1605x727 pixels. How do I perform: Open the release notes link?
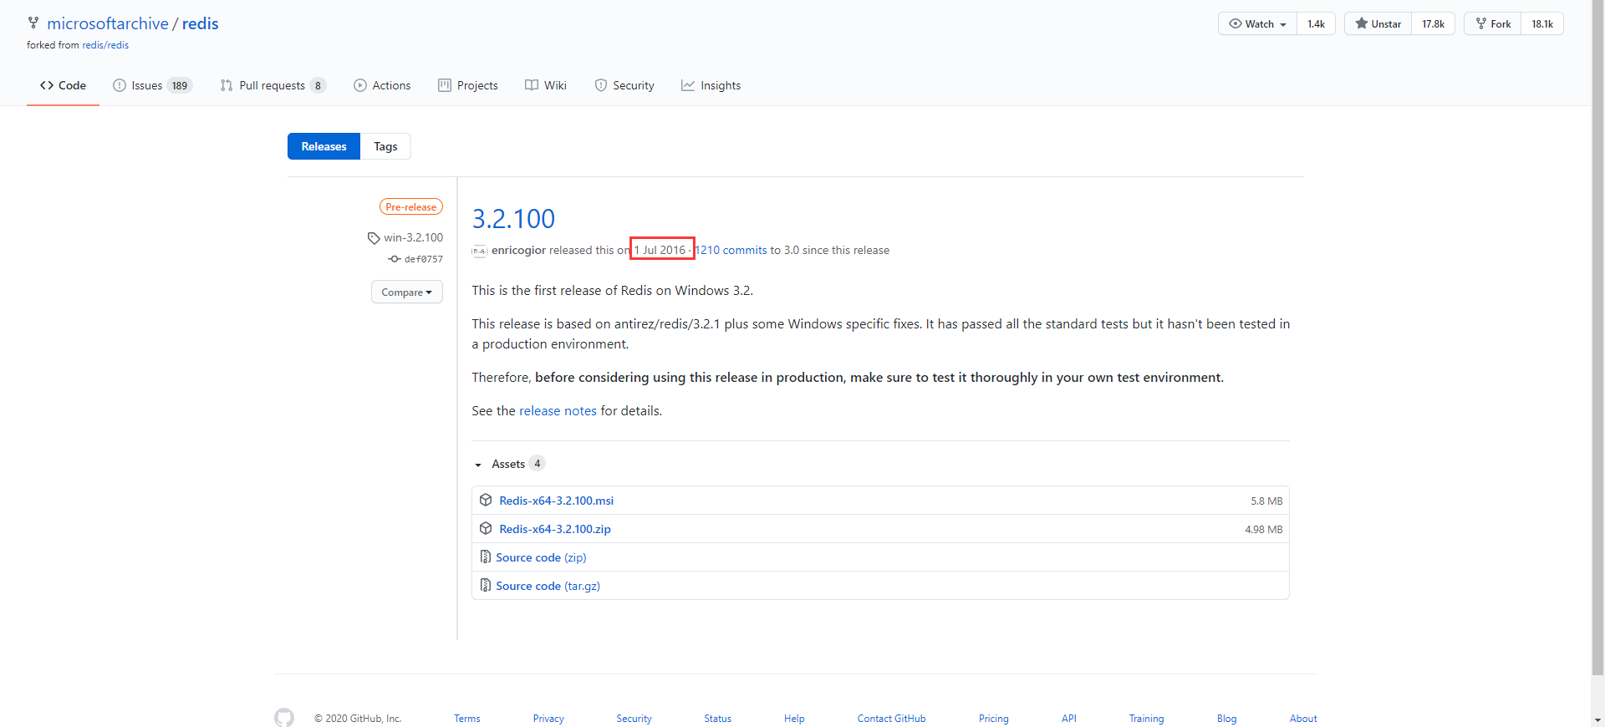[558, 410]
